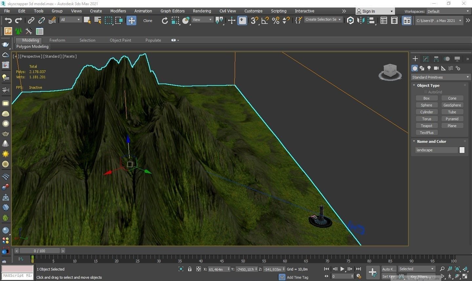Viewport: 472px width, 281px height.
Task: Create a Teapot primitive
Action: click(x=426, y=126)
